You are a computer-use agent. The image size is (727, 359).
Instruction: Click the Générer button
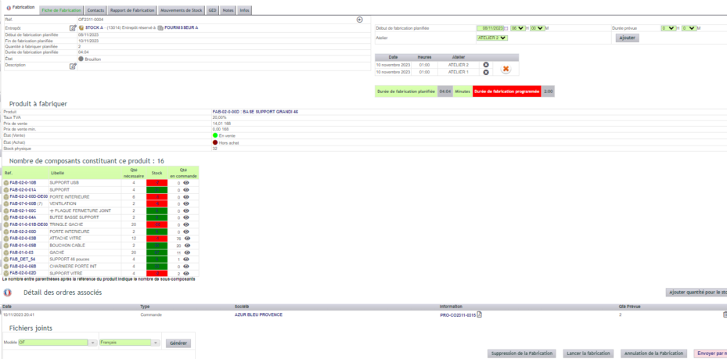(178, 343)
